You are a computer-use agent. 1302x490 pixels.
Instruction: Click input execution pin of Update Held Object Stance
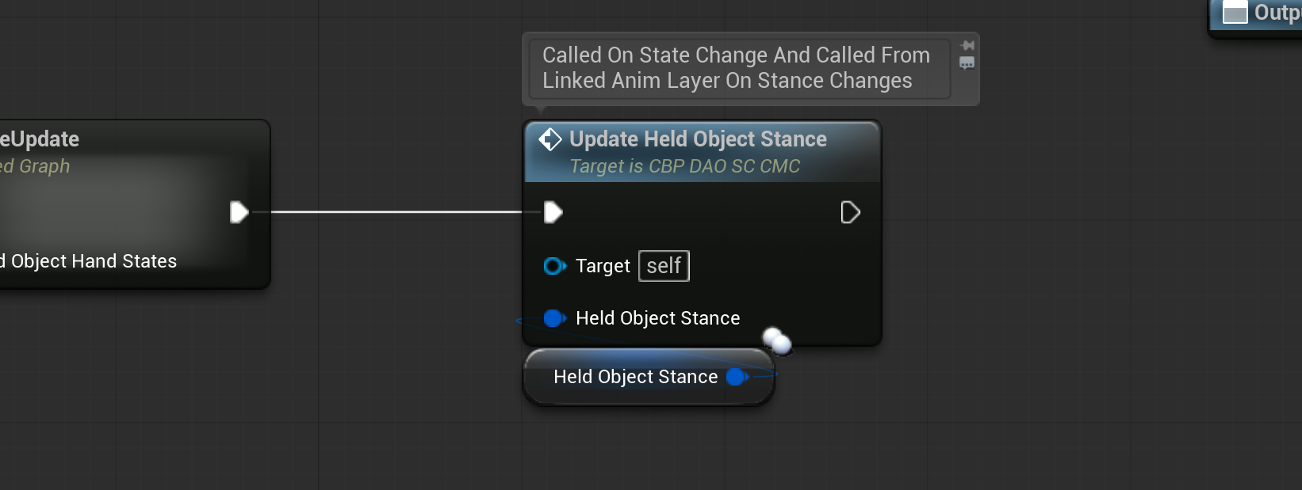553,212
